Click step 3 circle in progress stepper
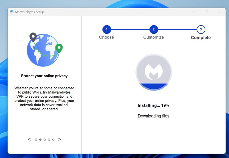Viewport: 229px width, 158px height. click(x=201, y=29)
